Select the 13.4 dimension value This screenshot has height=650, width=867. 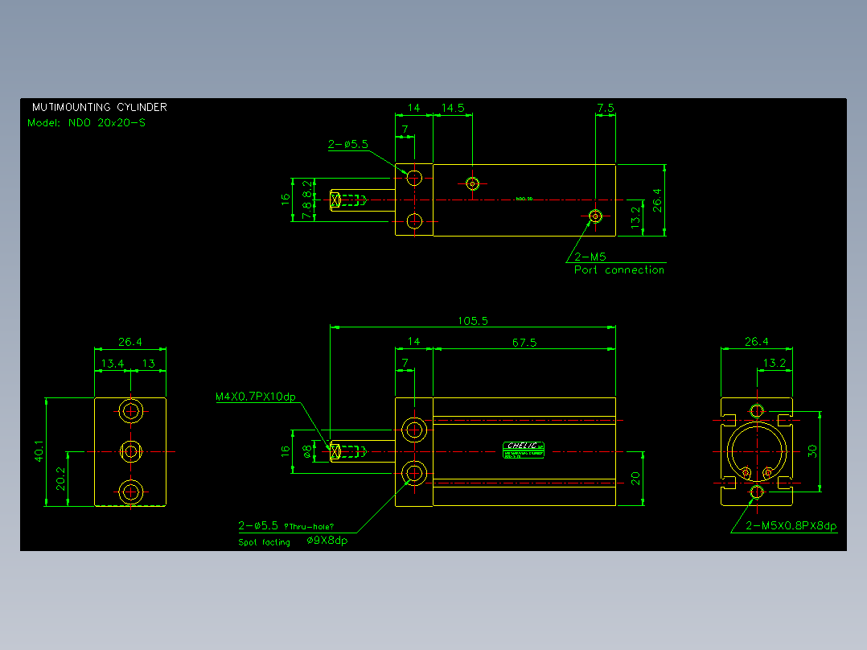[x=113, y=364]
